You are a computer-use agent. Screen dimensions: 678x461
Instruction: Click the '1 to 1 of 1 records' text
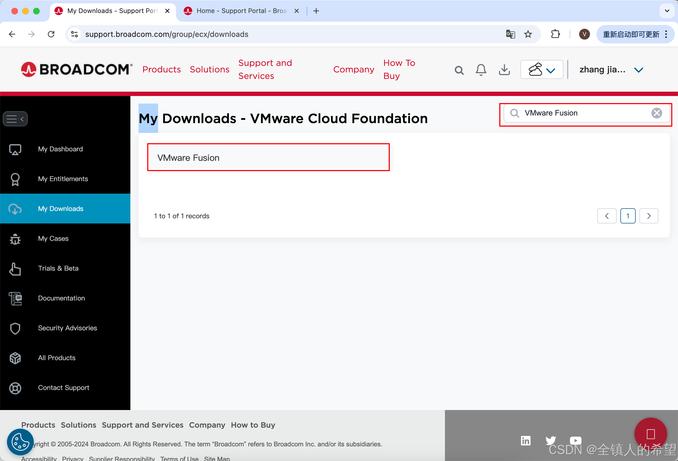(x=182, y=216)
